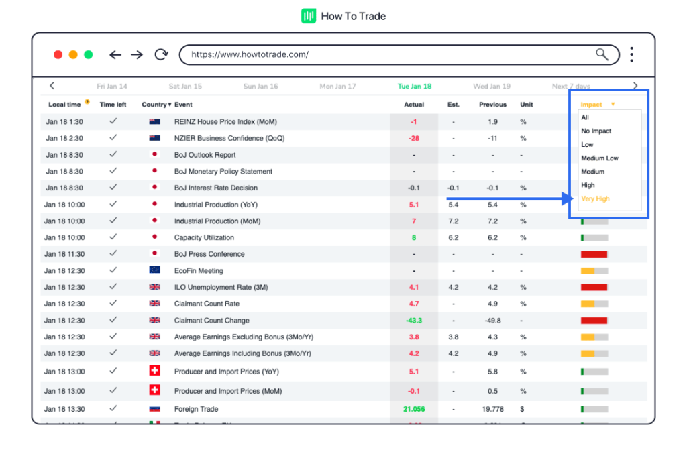Screen dimensions: 687x456
Task: Select Very High in Impact list
Action: point(595,199)
